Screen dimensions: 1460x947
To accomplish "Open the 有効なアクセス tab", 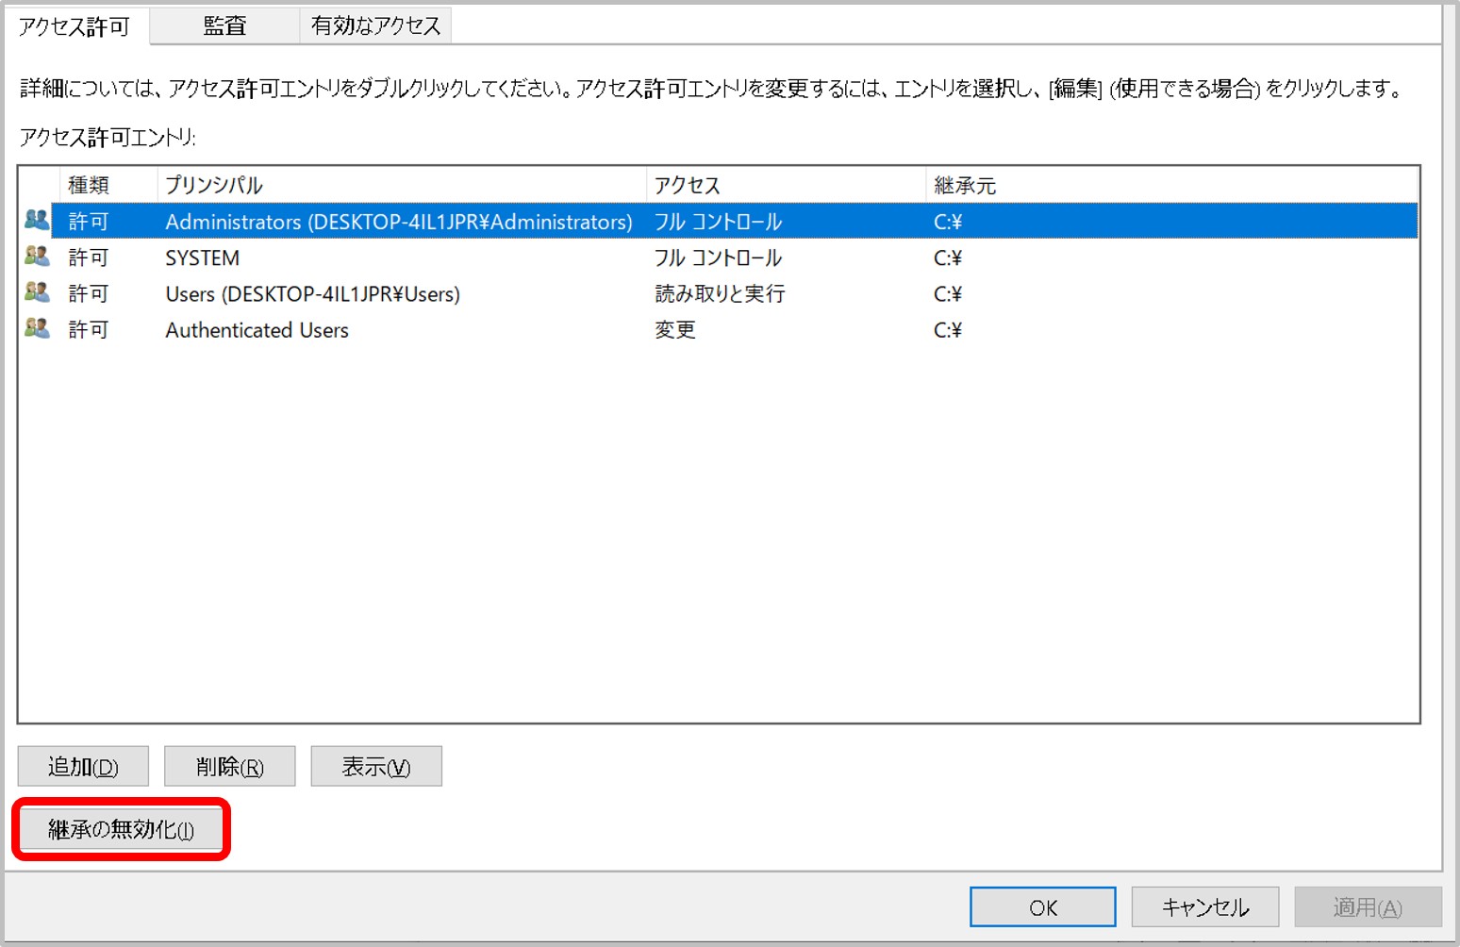I will [375, 25].
